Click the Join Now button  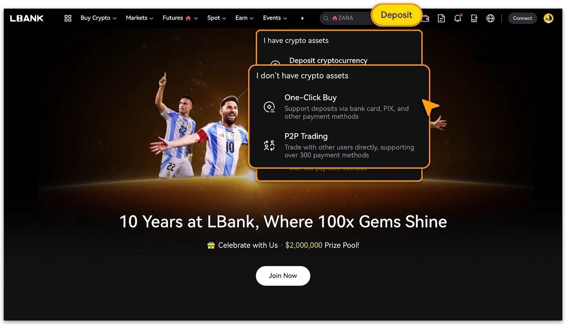click(x=283, y=276)
